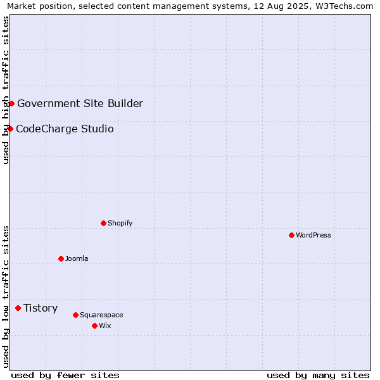This screenshot has width=380, height=380.
Task: Click the 'Government Site Builder' label
Action: point(80,103)
